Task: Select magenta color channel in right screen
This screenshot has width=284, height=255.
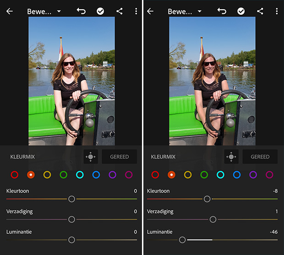Action: tap(269, 175)
